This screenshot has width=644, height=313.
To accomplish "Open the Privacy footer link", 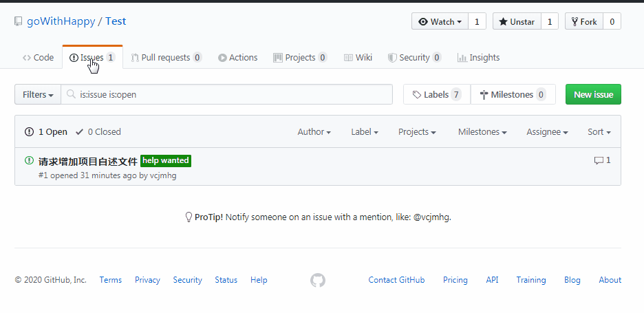I will point(147,280).
